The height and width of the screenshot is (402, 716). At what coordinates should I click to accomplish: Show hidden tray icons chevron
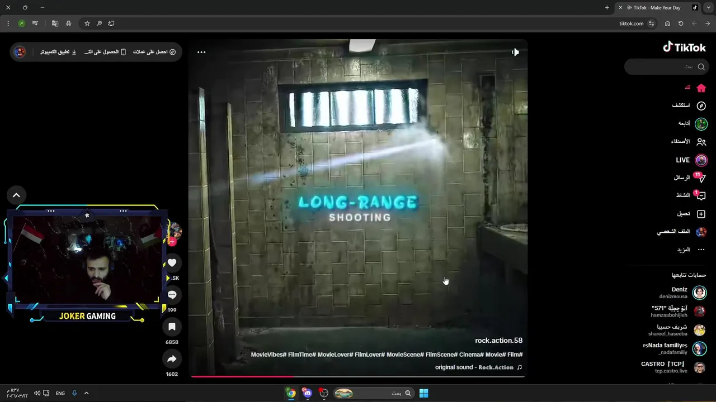86,393
